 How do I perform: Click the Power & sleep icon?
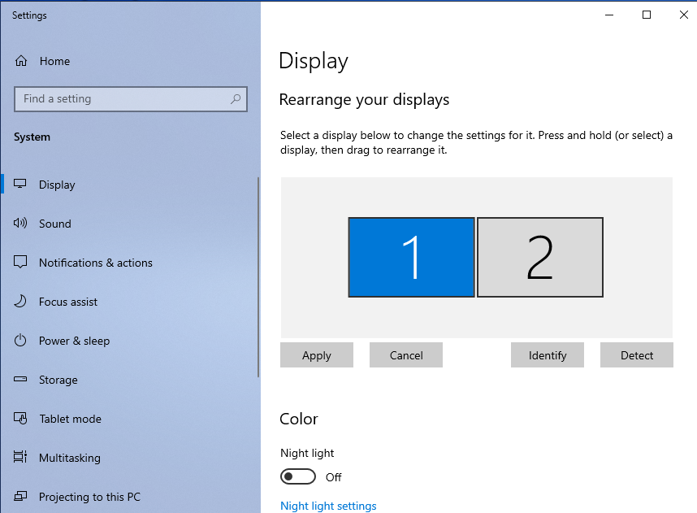pyautogui.click(x=21, y=341)
